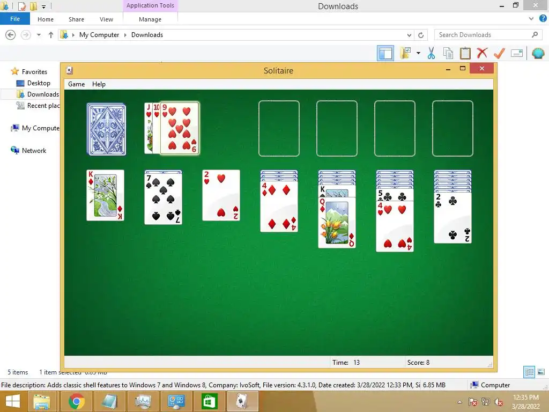Open the Windows Start button
Image resolution: width=549 pixels, height=412 pixels.
13,401
